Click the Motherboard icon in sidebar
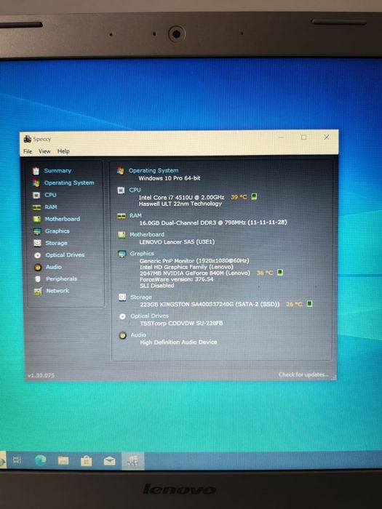 pyautogui.click(x=37, y=219)
